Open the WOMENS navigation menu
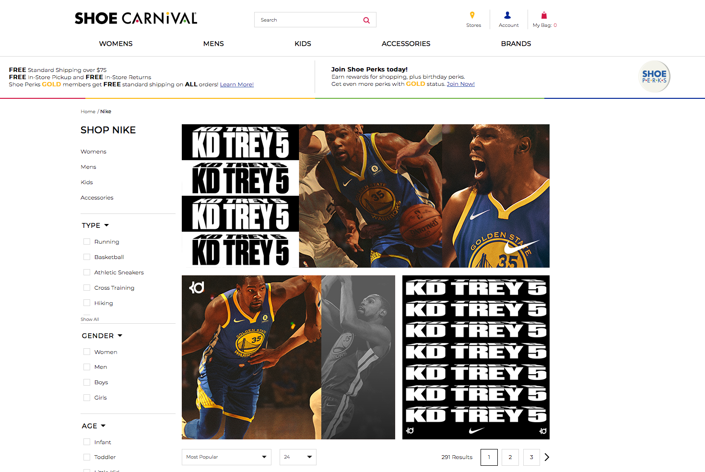This screenshot has height=472, width=705. pos(116,44)
